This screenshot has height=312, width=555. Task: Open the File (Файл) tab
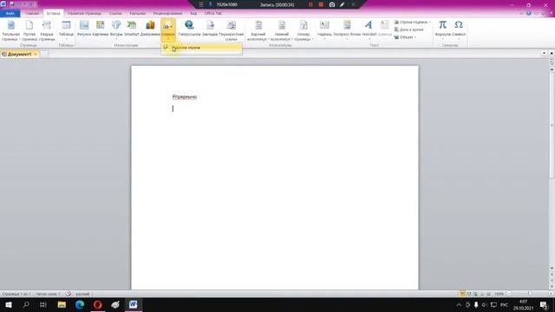10,14
